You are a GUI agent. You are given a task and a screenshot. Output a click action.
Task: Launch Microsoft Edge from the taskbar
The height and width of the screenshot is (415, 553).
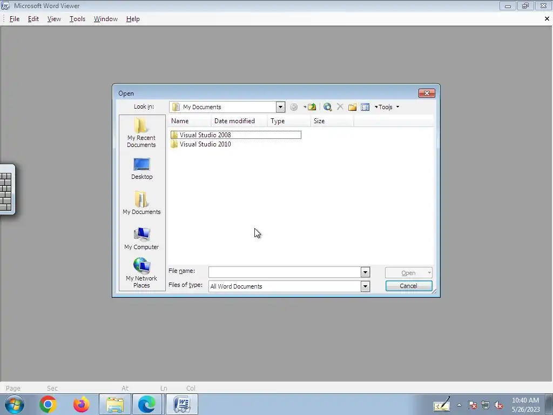[147, 404]
